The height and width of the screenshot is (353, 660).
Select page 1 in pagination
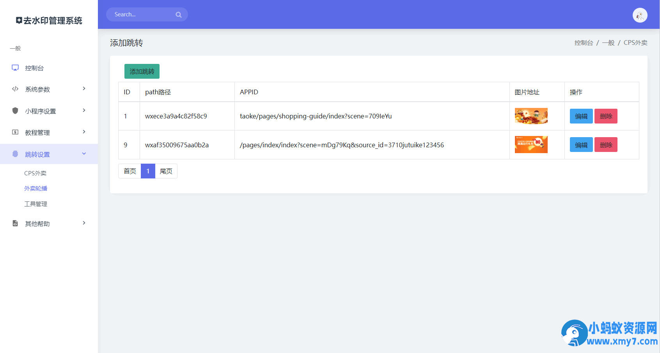click(148, 171)
